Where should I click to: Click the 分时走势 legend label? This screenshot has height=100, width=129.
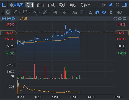[x=8, y=19]
